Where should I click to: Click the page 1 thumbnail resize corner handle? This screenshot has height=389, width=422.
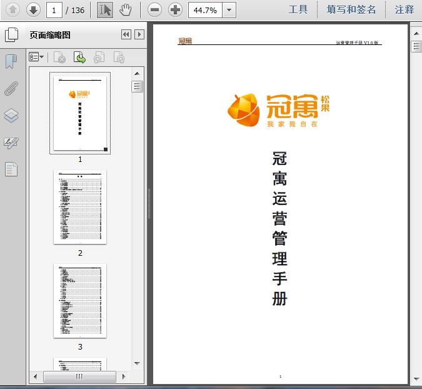click(x=106, y=149)
